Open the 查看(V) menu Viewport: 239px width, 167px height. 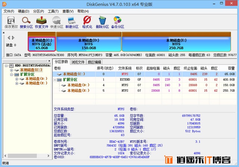point(68,11)
